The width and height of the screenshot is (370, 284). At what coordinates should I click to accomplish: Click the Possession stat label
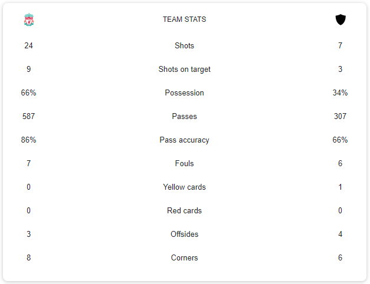pyautogui.click(x=185, y=93)
